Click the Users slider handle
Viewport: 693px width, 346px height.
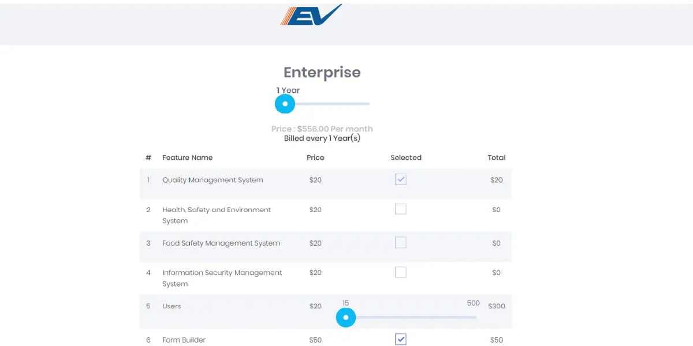[346, 317]
